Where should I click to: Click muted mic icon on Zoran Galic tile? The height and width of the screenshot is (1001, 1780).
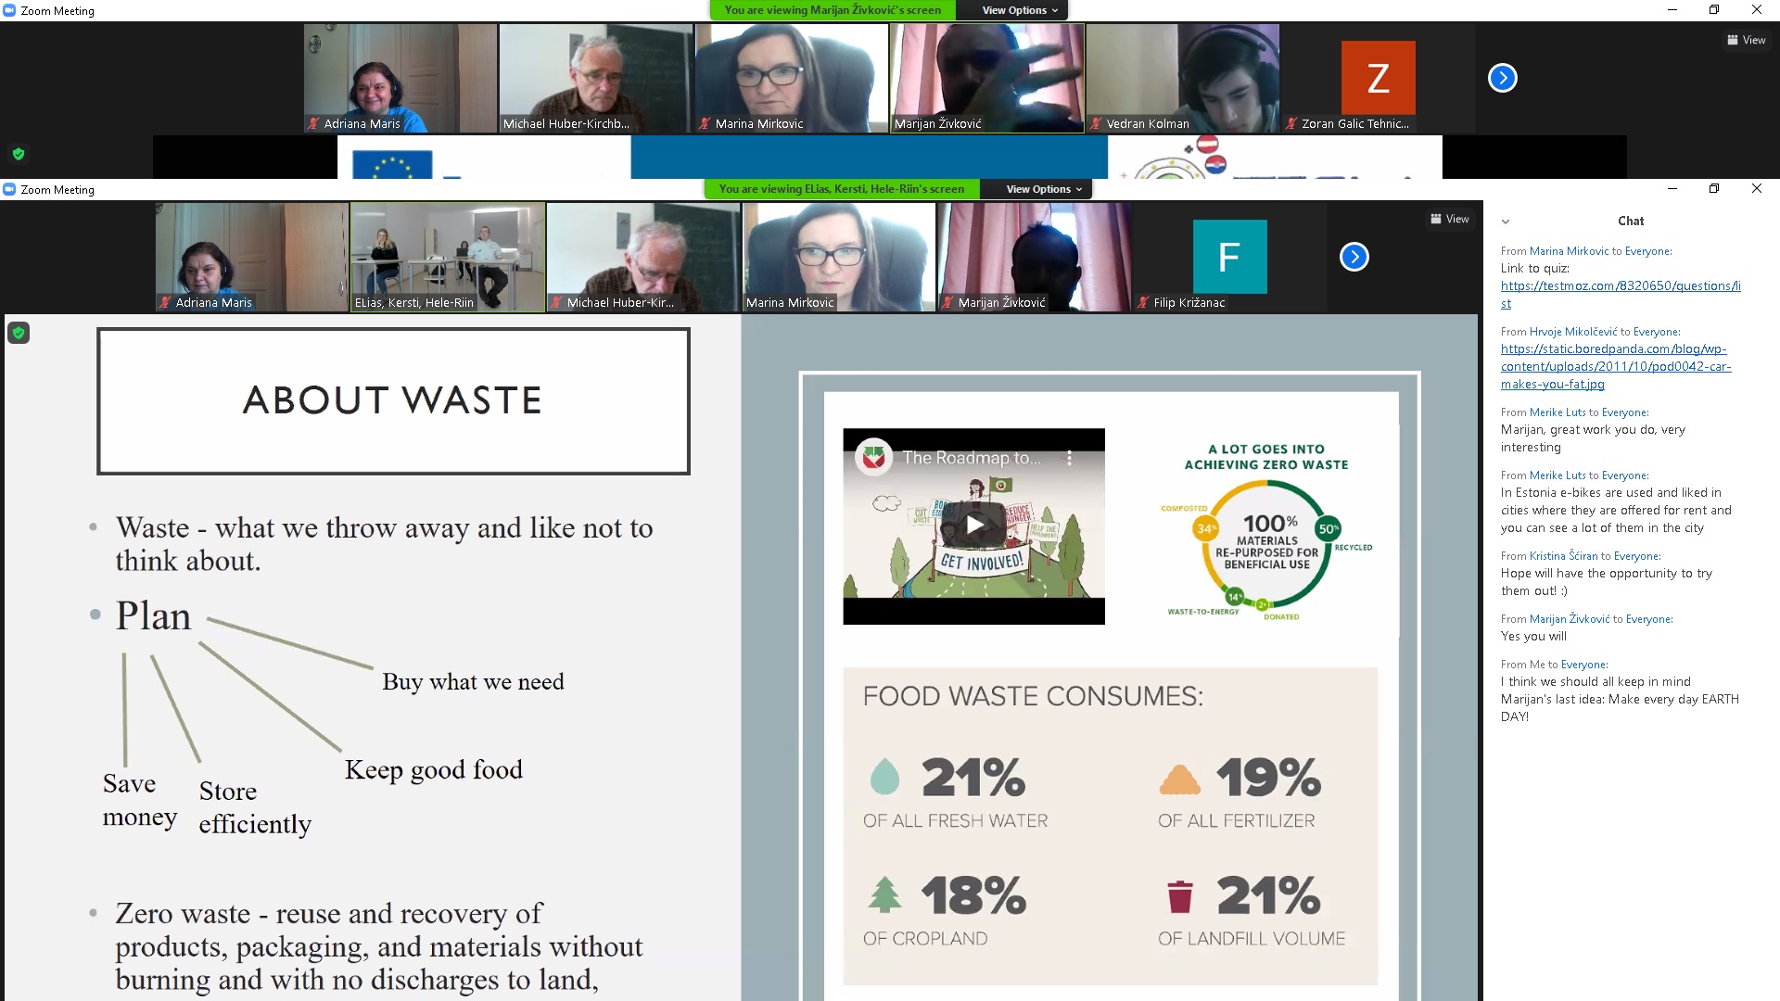pyautogui.click(x=1290, y=123)
